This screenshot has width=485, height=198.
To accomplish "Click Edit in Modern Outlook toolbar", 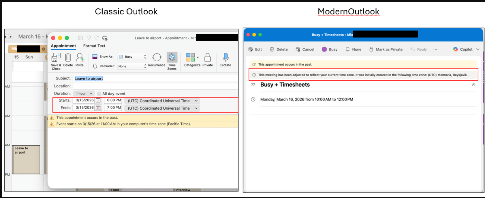I will click(255, 49).
